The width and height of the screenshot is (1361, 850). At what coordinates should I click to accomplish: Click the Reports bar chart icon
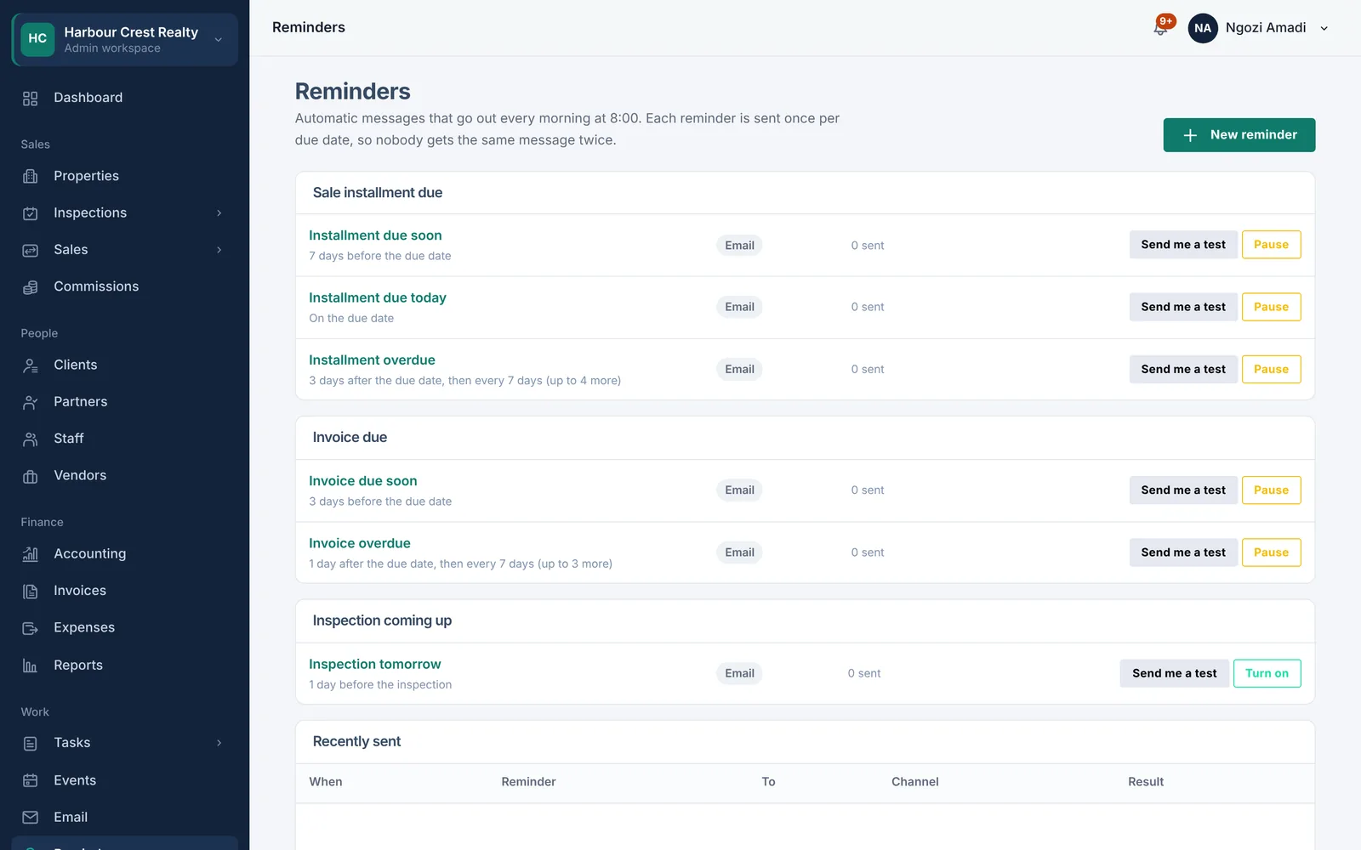[31, 666]
